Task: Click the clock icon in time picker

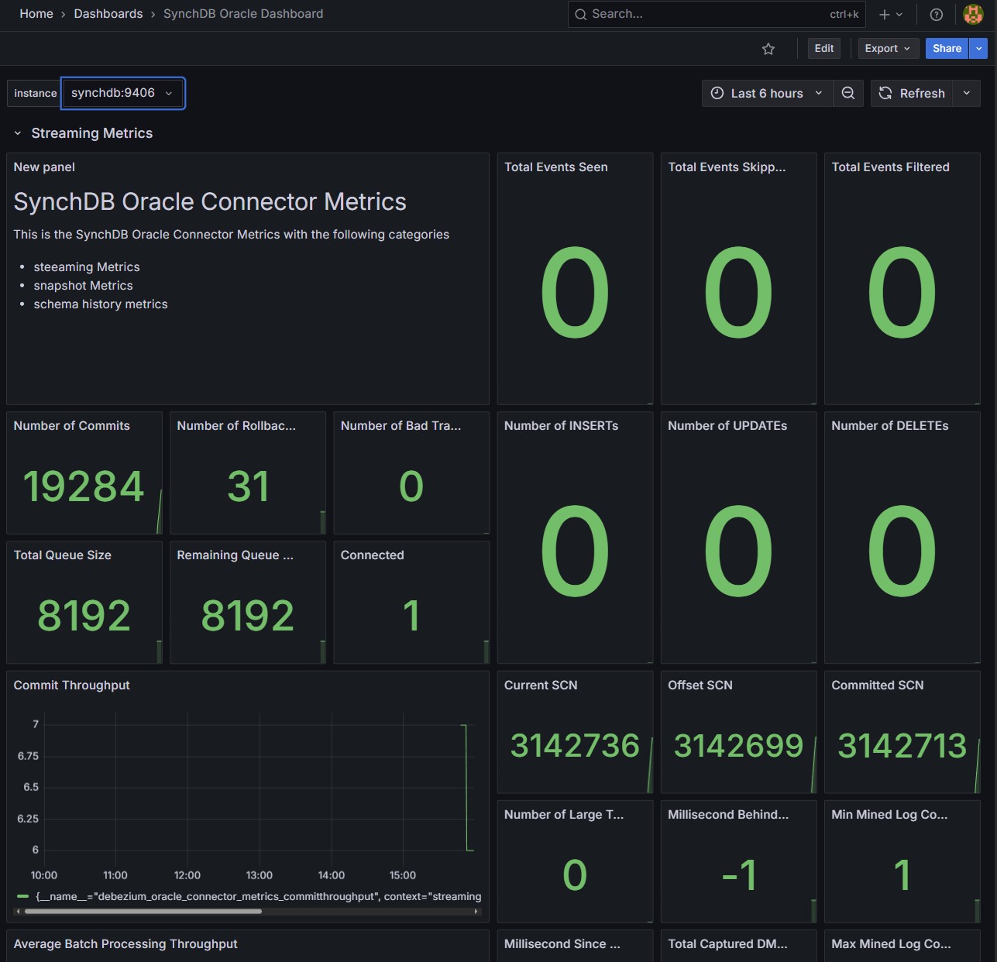Action: (x=717, y=93)
